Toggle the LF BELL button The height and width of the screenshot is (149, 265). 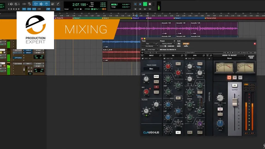click(x=178, y=132)
